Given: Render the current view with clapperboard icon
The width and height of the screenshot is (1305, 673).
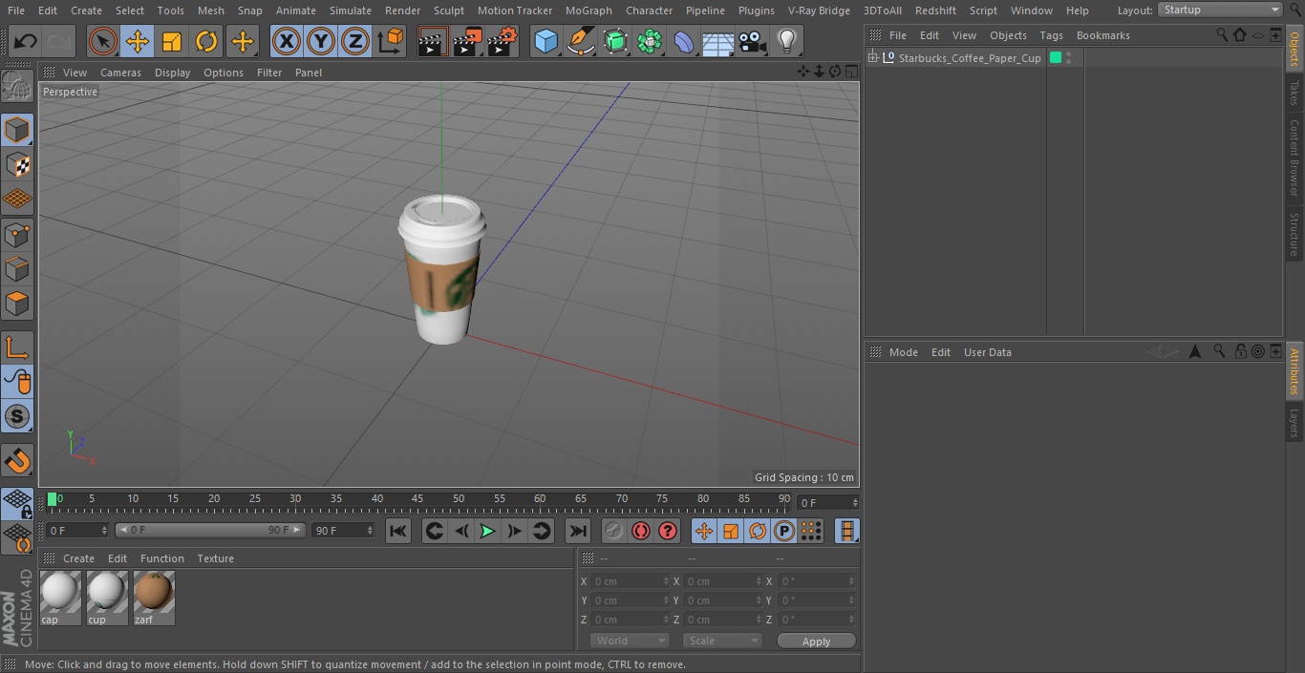Looking at the screenshot, I should (433, 41).
